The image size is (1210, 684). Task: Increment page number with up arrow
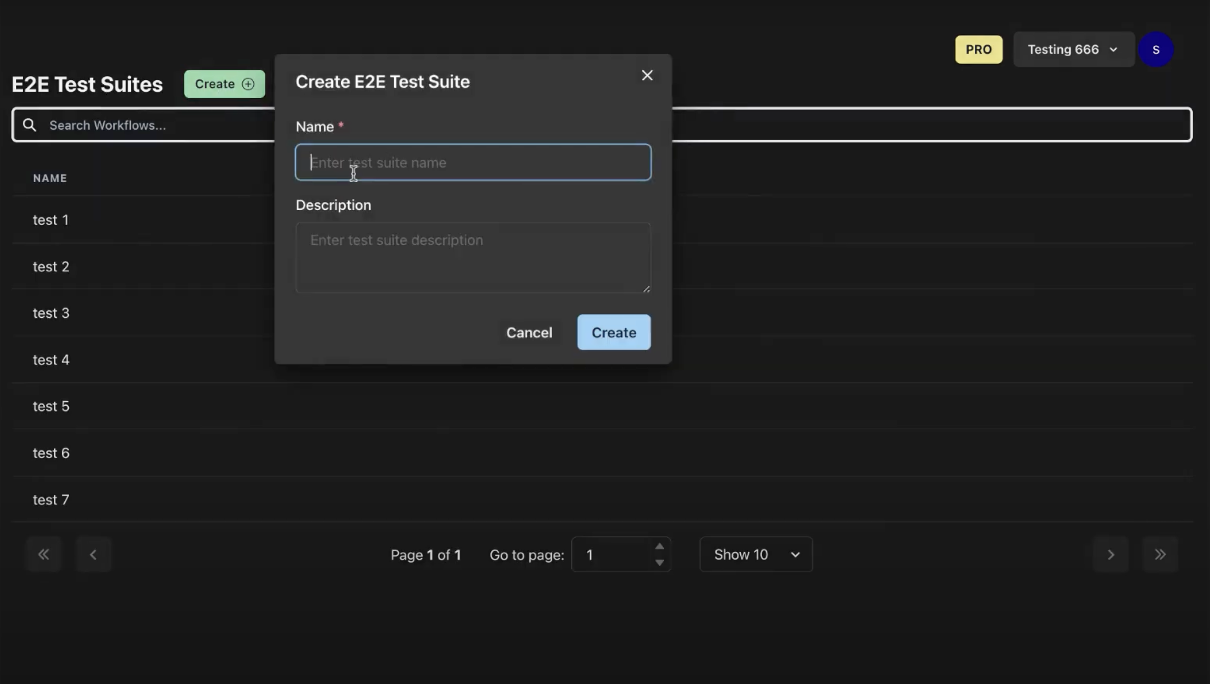(x=659, y=546)
